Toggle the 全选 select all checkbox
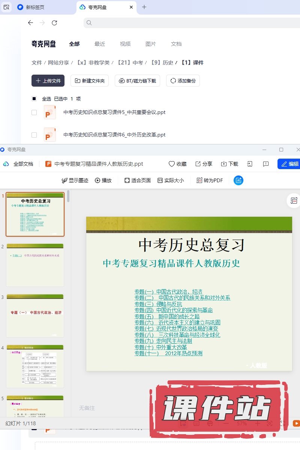This screenshot has width=300, height=450. coord(34,99)
